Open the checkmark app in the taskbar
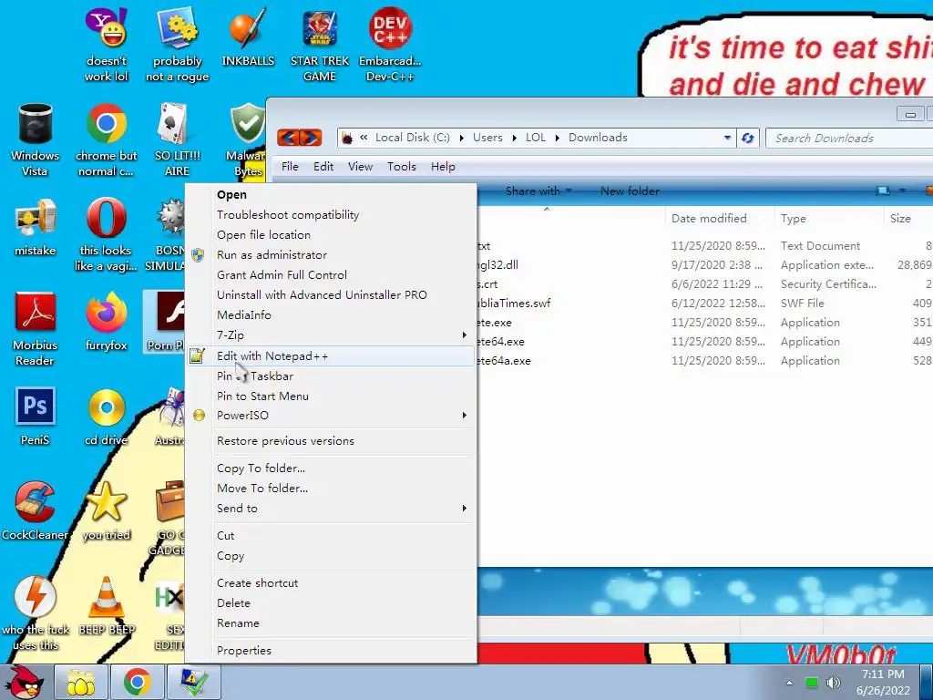 tap(194, 682)
